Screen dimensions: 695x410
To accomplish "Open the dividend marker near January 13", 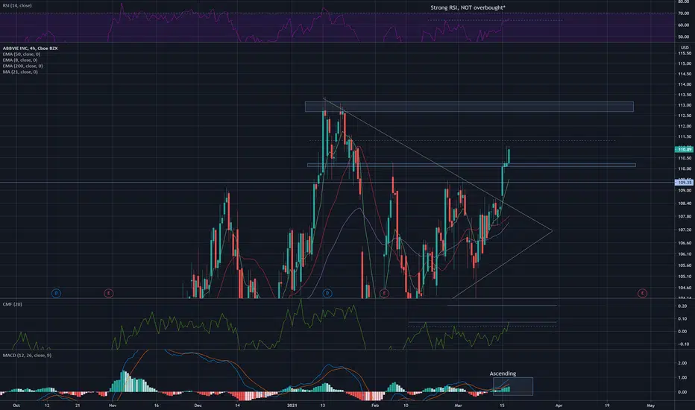I will 327,293.
